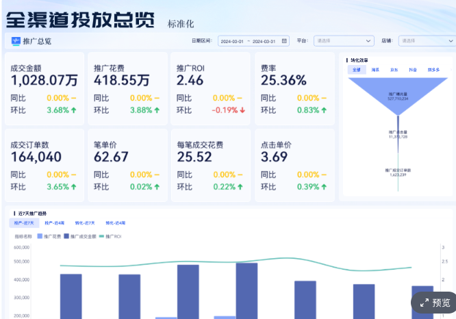The height and width of the screenshot is (319, 456).
Task: Click the 推广花费 value 418.55万
Action: coord(122,80)
